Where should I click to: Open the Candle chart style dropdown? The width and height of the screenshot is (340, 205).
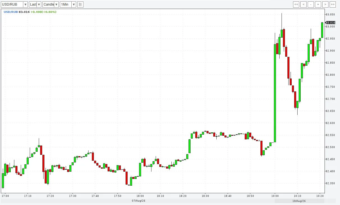[51, 4]
